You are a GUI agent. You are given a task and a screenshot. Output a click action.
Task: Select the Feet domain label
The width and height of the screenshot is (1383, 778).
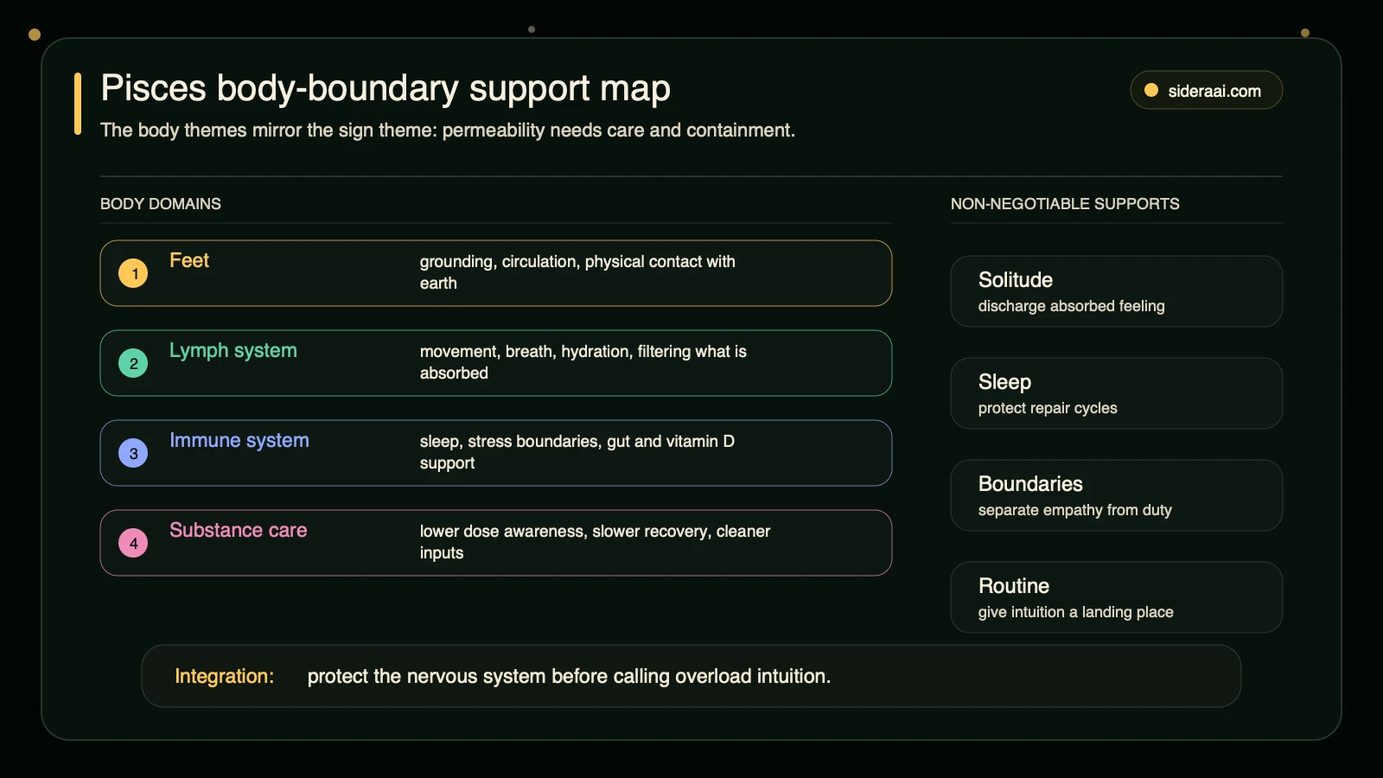189,260
